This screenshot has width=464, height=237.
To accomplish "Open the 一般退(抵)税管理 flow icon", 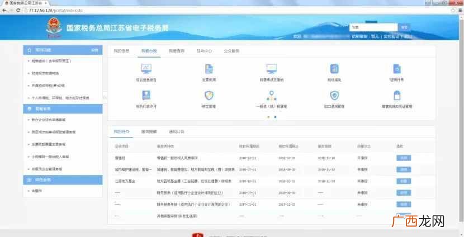I will point(271,95).
